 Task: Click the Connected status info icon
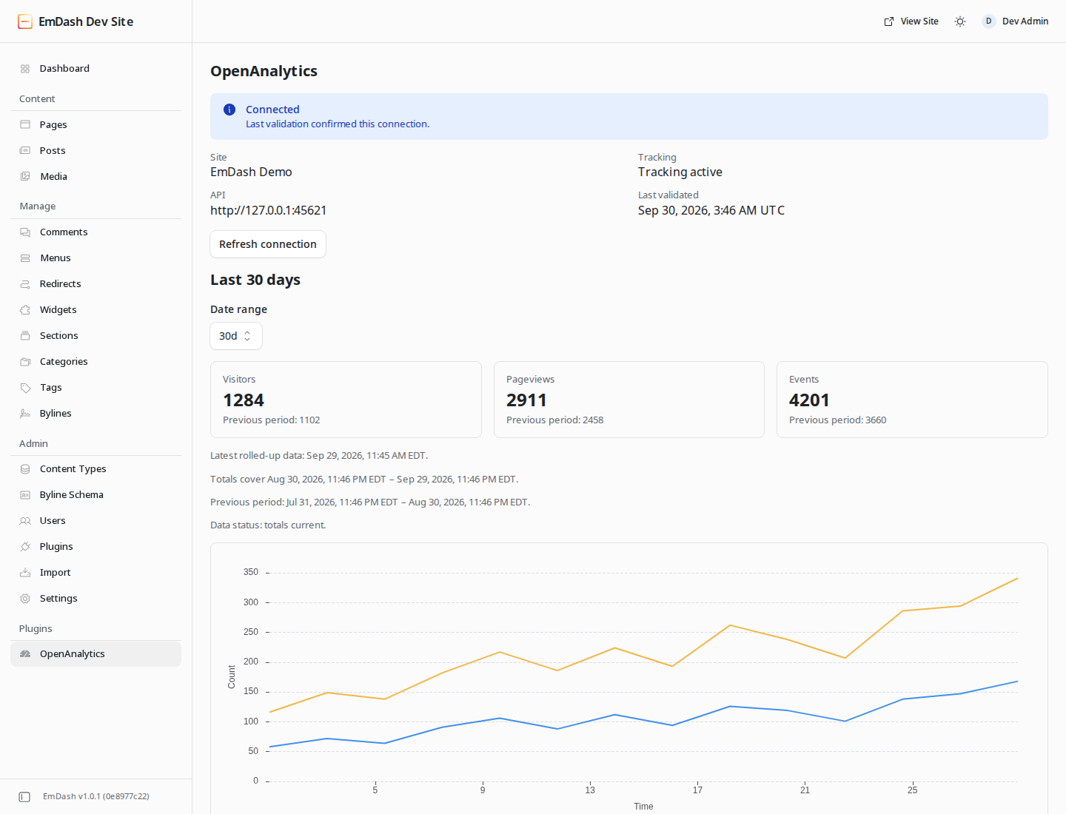(229, 110)
